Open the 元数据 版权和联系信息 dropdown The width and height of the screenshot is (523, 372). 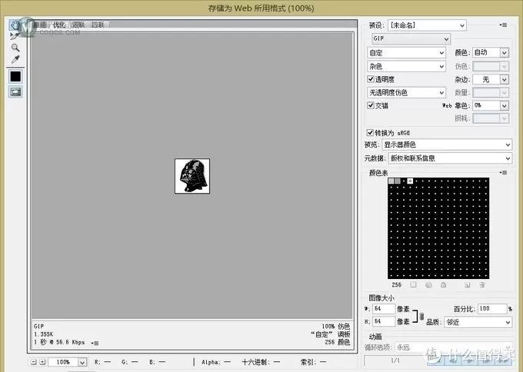point(450,158)
